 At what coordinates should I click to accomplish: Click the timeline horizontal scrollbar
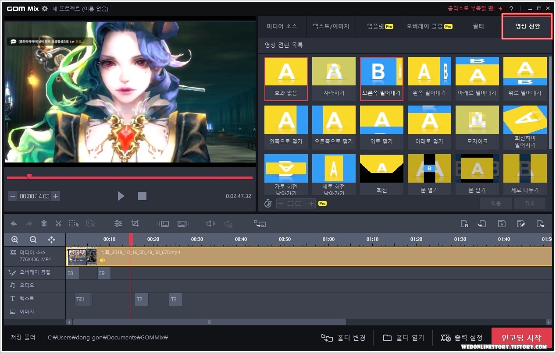pyautogui.click(x=209, y=322)
